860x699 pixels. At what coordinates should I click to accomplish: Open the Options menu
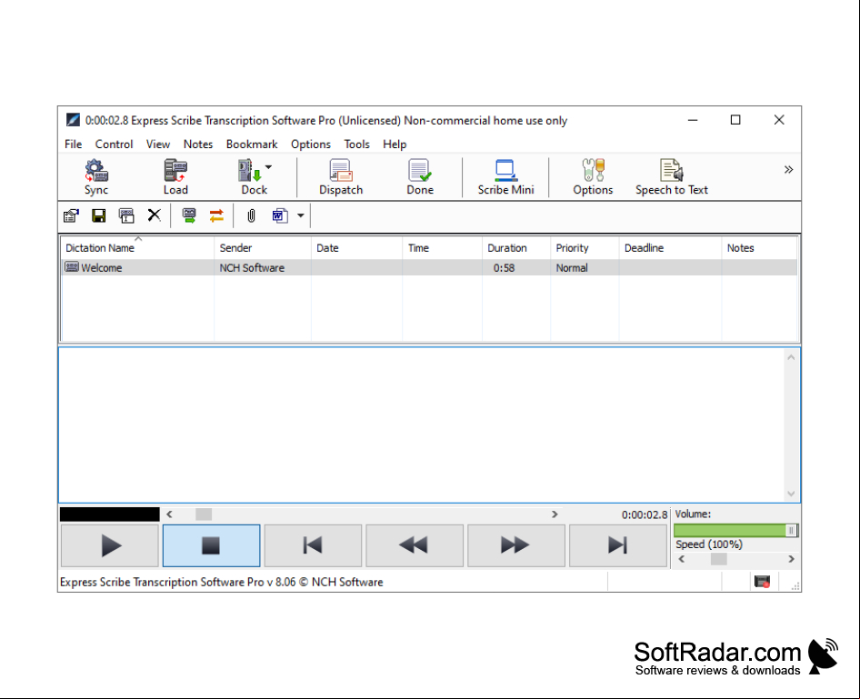311,145
